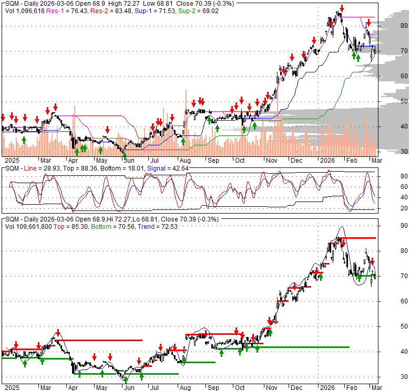Click the 'Feb' month label on lower chart axis
Screen dimensions: 410x391
point(352,388)
